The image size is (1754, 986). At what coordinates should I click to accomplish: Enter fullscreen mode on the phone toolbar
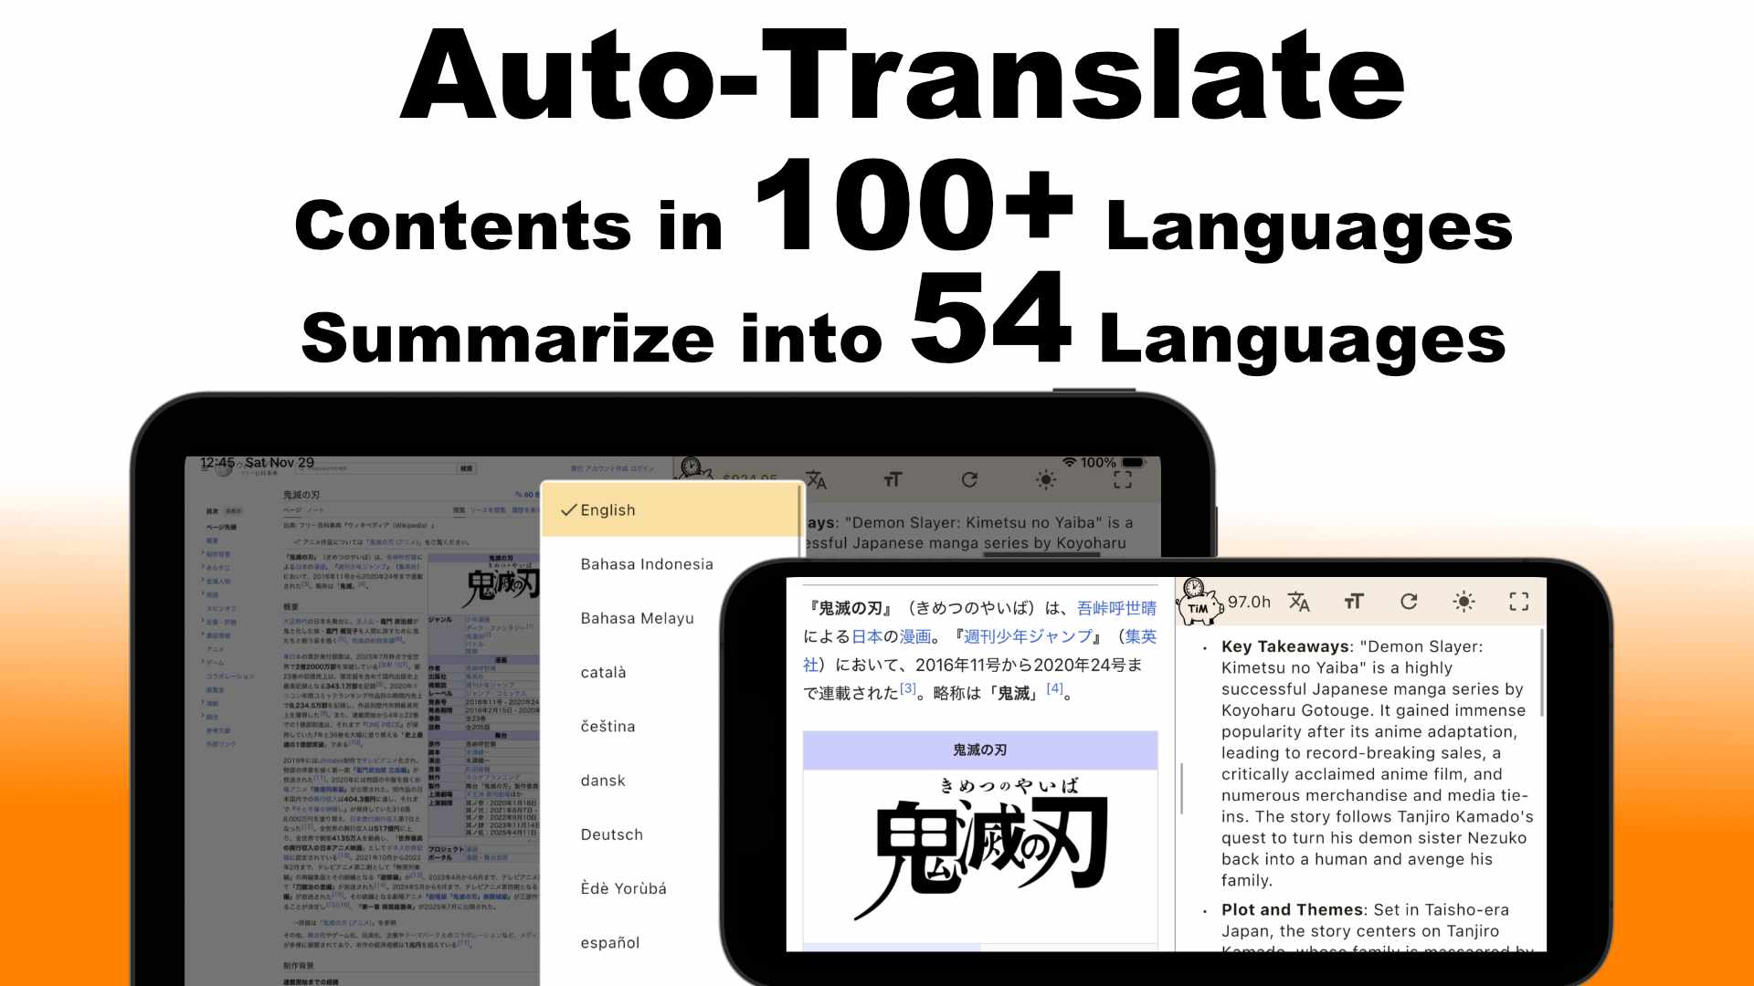1519,602
